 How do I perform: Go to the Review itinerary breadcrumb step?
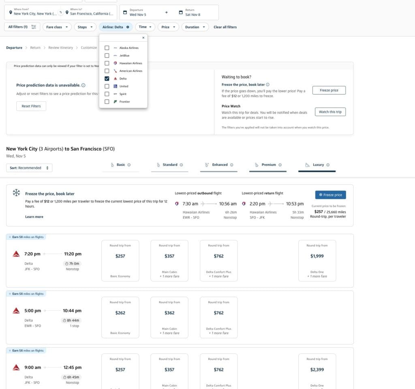(61, 48)
